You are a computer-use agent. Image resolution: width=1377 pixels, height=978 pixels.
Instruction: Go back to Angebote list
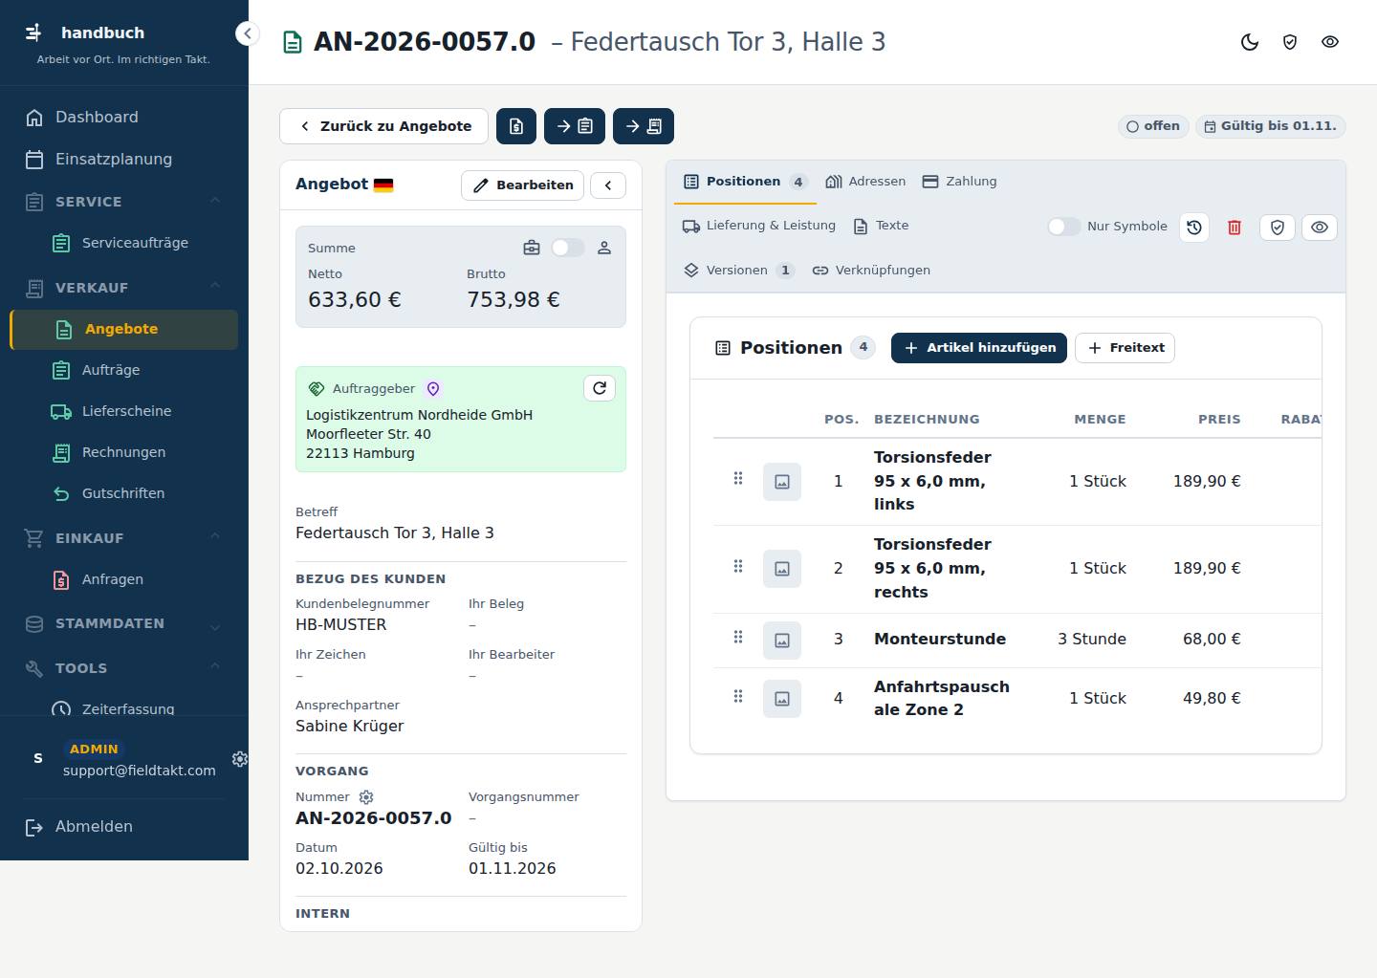pos(383,126)
